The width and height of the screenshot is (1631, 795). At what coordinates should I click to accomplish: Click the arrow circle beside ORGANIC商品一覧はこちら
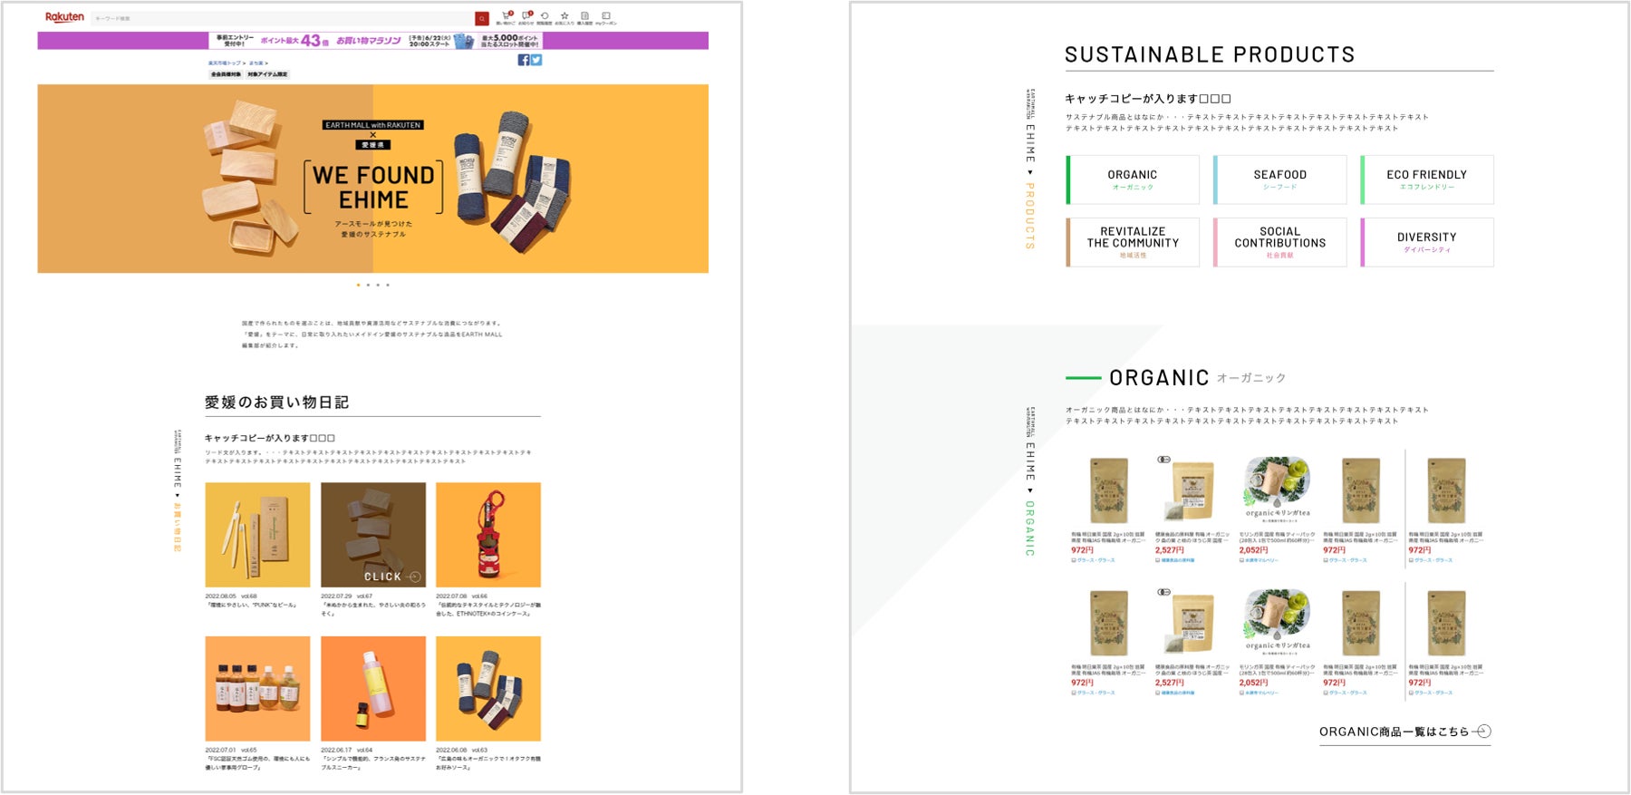click(x=1482, y=732)
